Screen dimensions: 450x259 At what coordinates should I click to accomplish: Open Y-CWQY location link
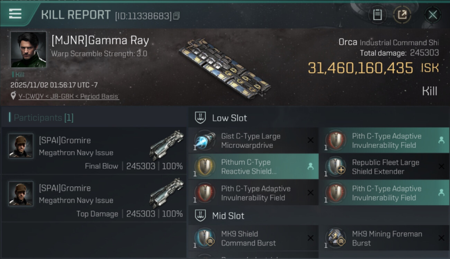(29, 96)
